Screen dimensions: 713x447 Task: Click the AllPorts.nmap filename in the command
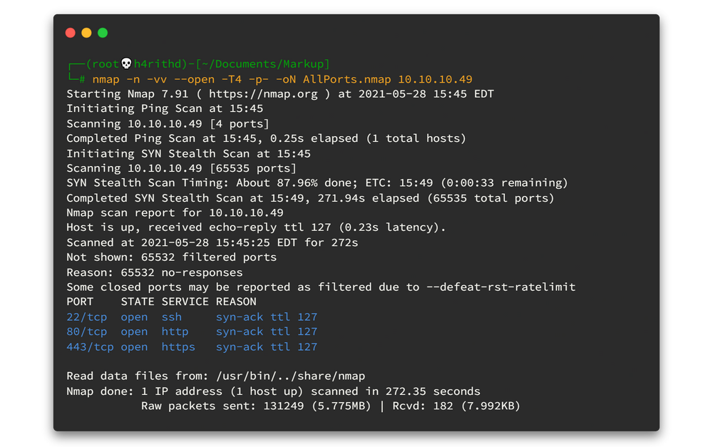[347, 79]
